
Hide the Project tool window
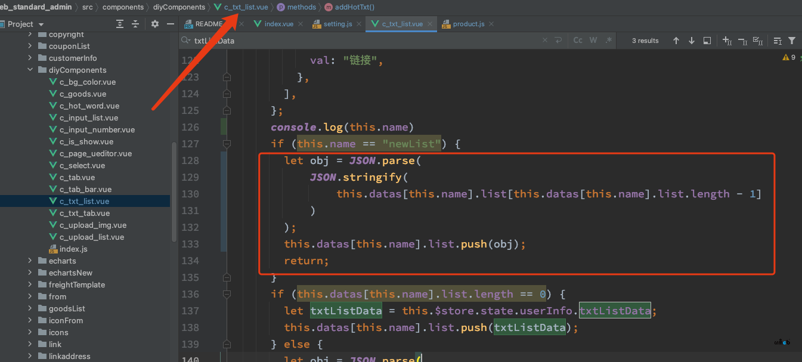click(x=171, y=24)
